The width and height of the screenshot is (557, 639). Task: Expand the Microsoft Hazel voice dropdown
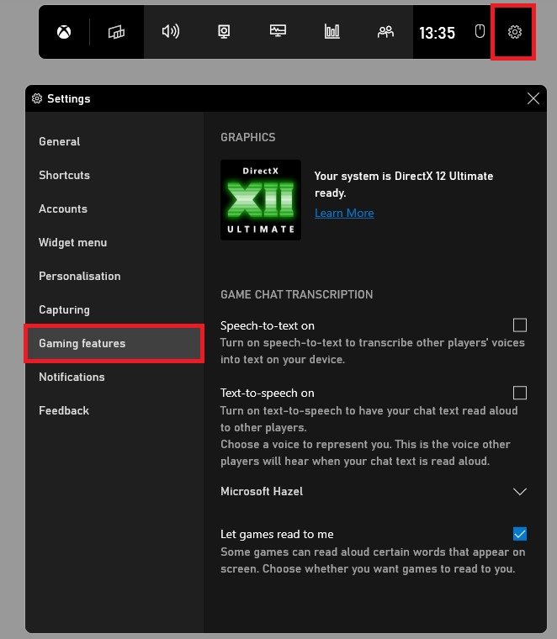coord(519,492)
